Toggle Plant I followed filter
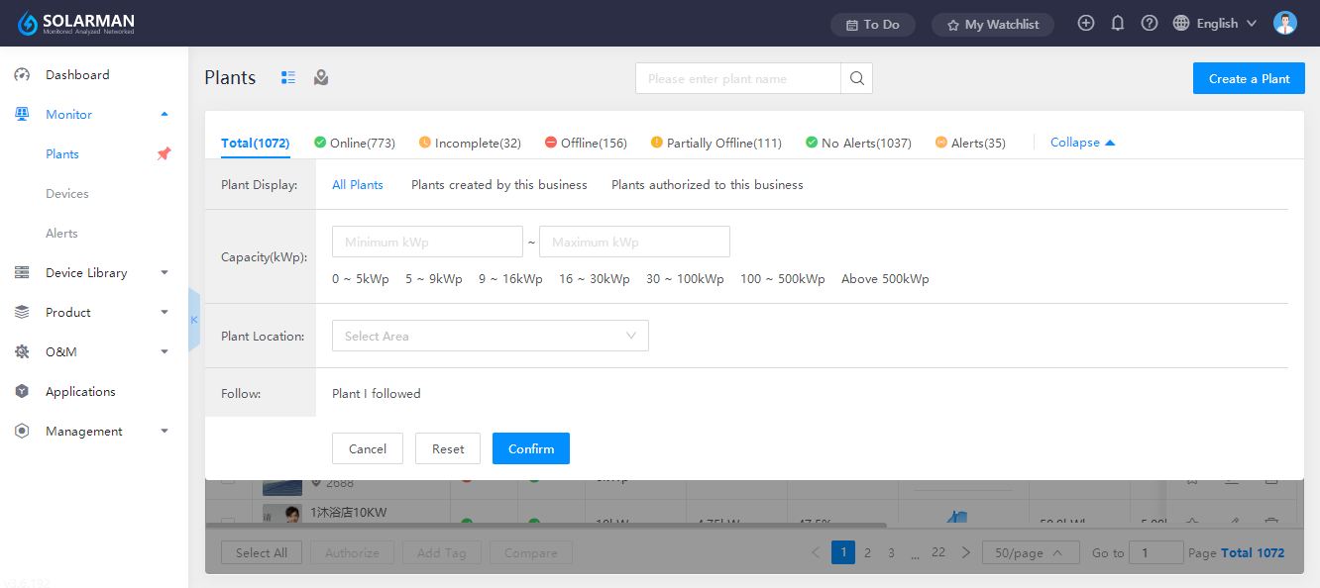This screenshot has width=1320, height=588. coord(377,394)
